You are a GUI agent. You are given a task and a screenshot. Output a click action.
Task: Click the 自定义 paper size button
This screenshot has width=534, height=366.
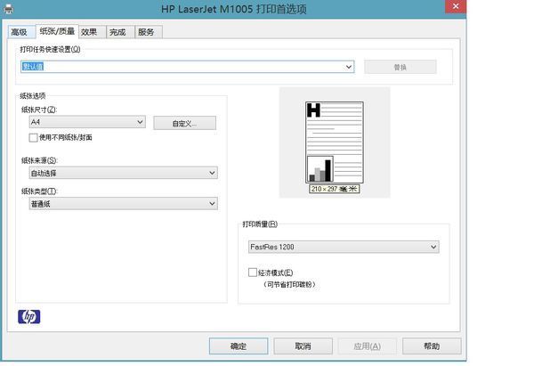pyautogui.click(x=184, y=123)
